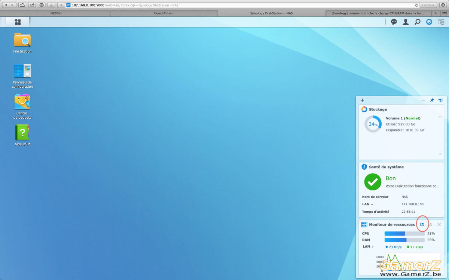Open Centre de paquets desktop icon
The height and width of the screenshot is (280, 449).
coord(22,107)
